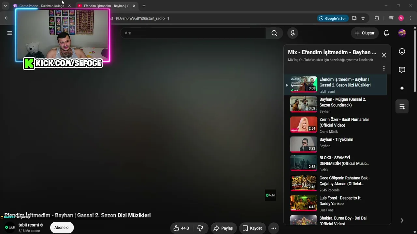Screen dimensions: 417x234
Task: Close the Gartic Phone tab
Action: [69, 6]
